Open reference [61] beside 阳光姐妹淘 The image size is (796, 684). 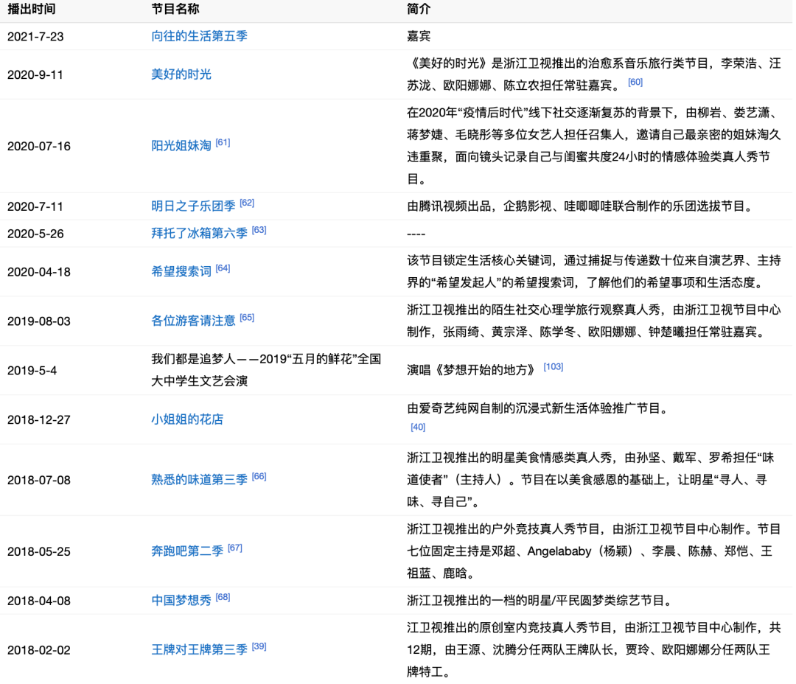point(223,143)
